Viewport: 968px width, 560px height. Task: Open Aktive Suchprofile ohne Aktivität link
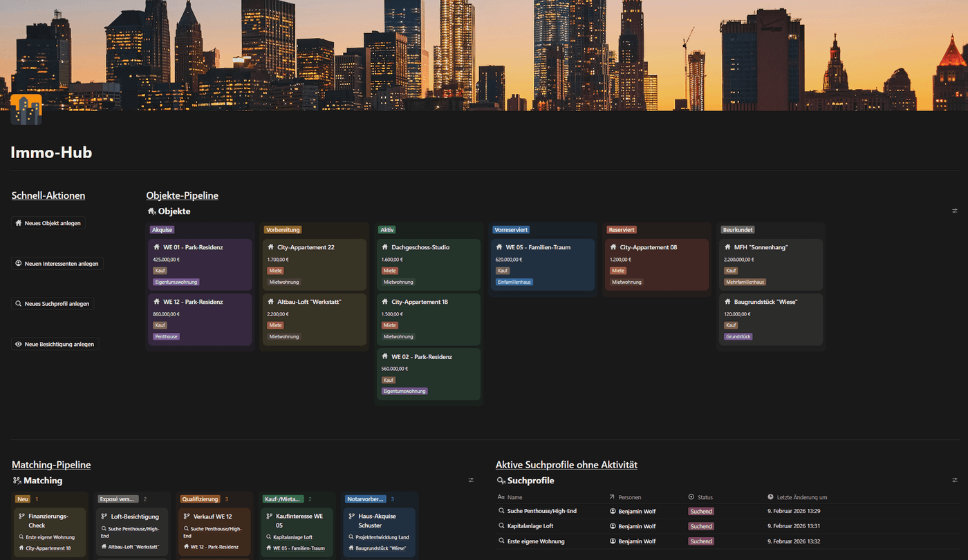pyautogui.click(x=566, y=465)
